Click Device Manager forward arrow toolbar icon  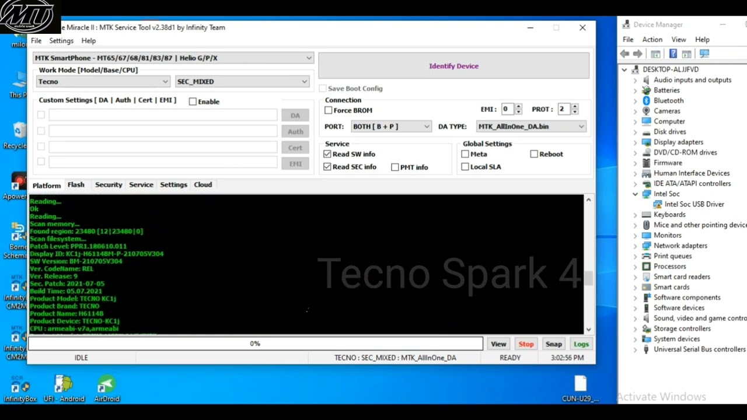point(638,54)
